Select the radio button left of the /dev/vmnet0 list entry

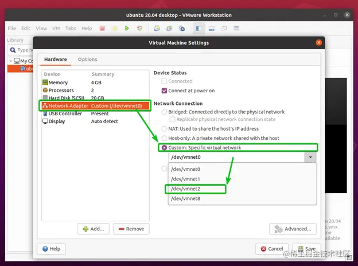(x=164, y=169)
